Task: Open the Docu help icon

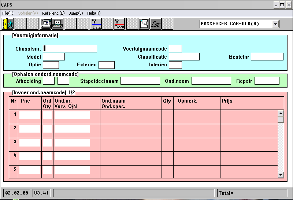Action: click(119, 24)
